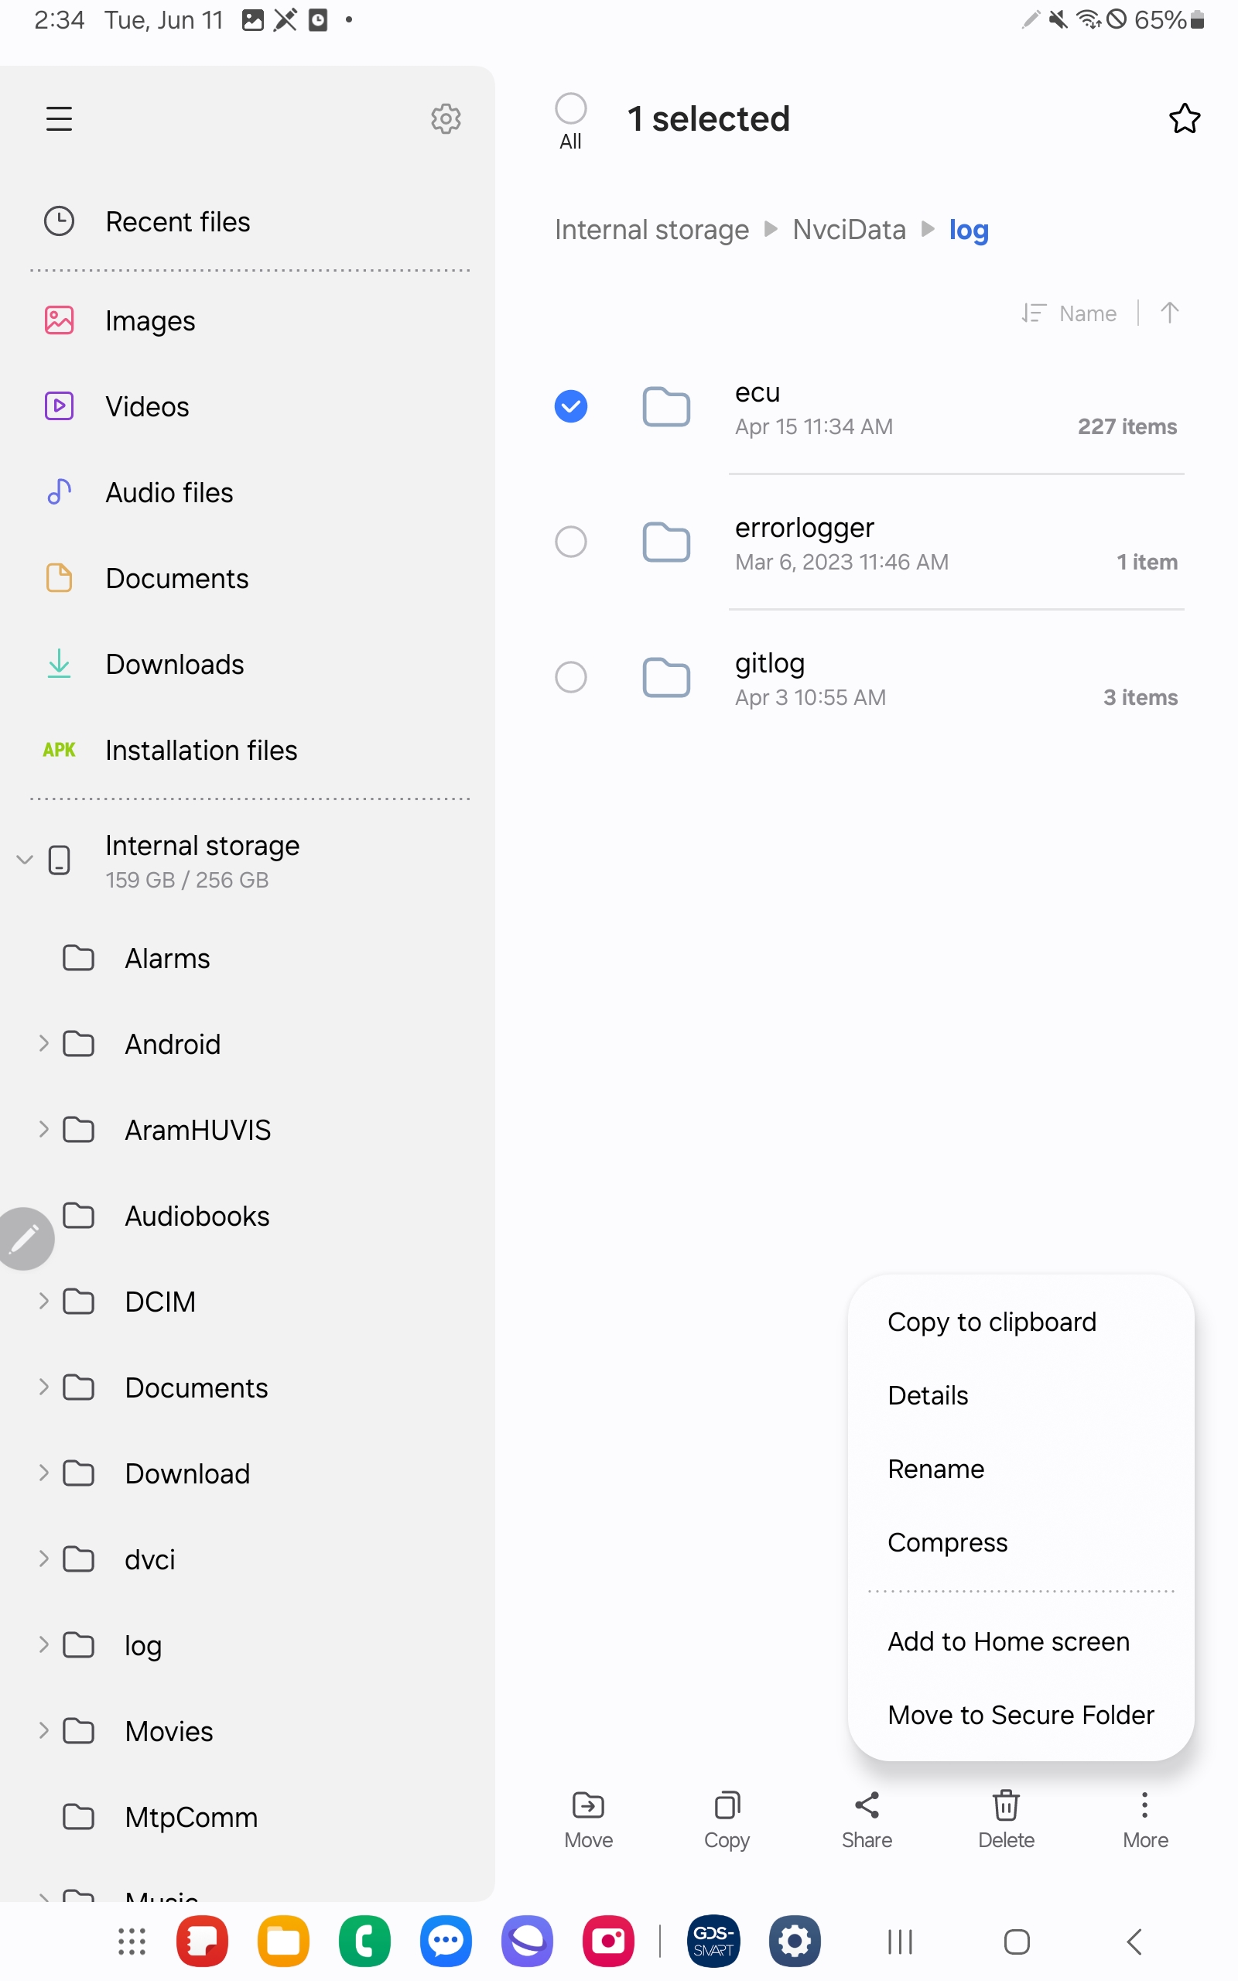This screenshot has height=1981, width=1238.
Task: Choose Compress from the menu
Action: (1021, 1542)
